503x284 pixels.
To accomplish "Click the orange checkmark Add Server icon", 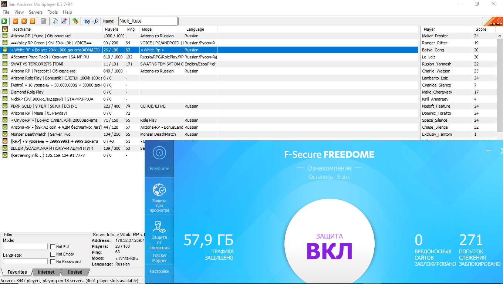I will coord(16,21).
